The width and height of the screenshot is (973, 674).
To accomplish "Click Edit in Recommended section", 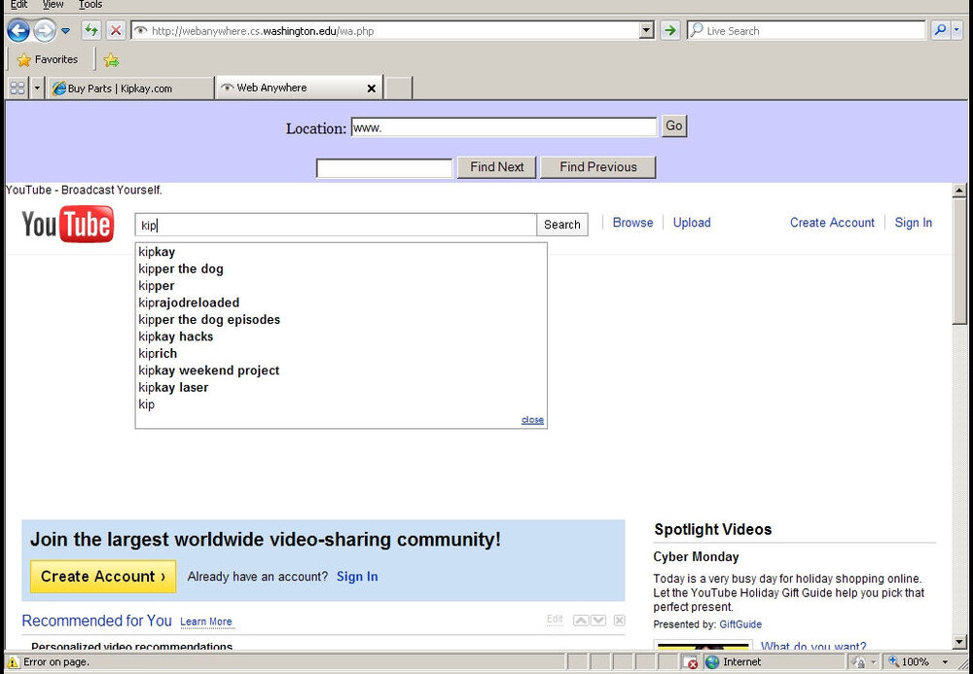I will (x=555, y=620).
